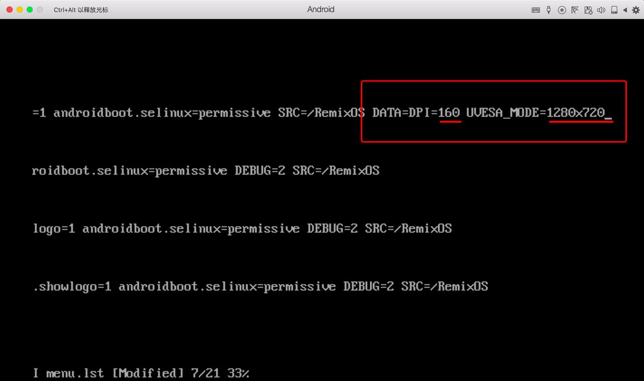Click the Android window title
The image size is (644, 381).
tap(320, 9)
